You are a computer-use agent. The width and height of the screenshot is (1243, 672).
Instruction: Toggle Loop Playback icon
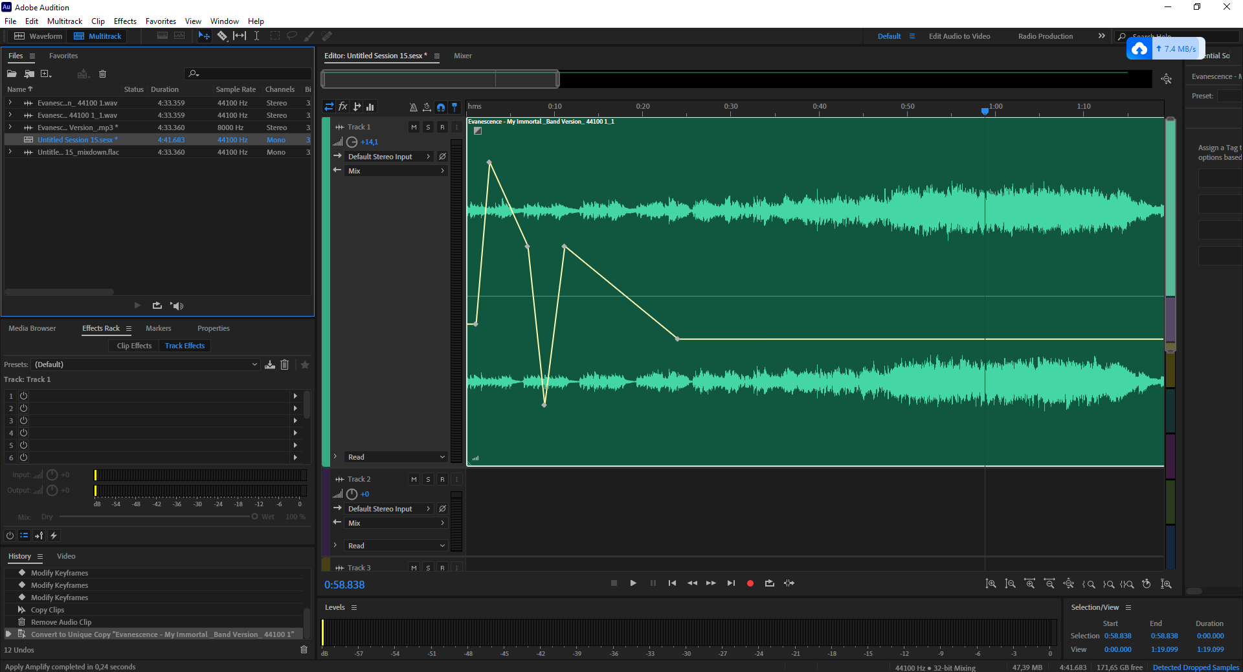(769, 583)
